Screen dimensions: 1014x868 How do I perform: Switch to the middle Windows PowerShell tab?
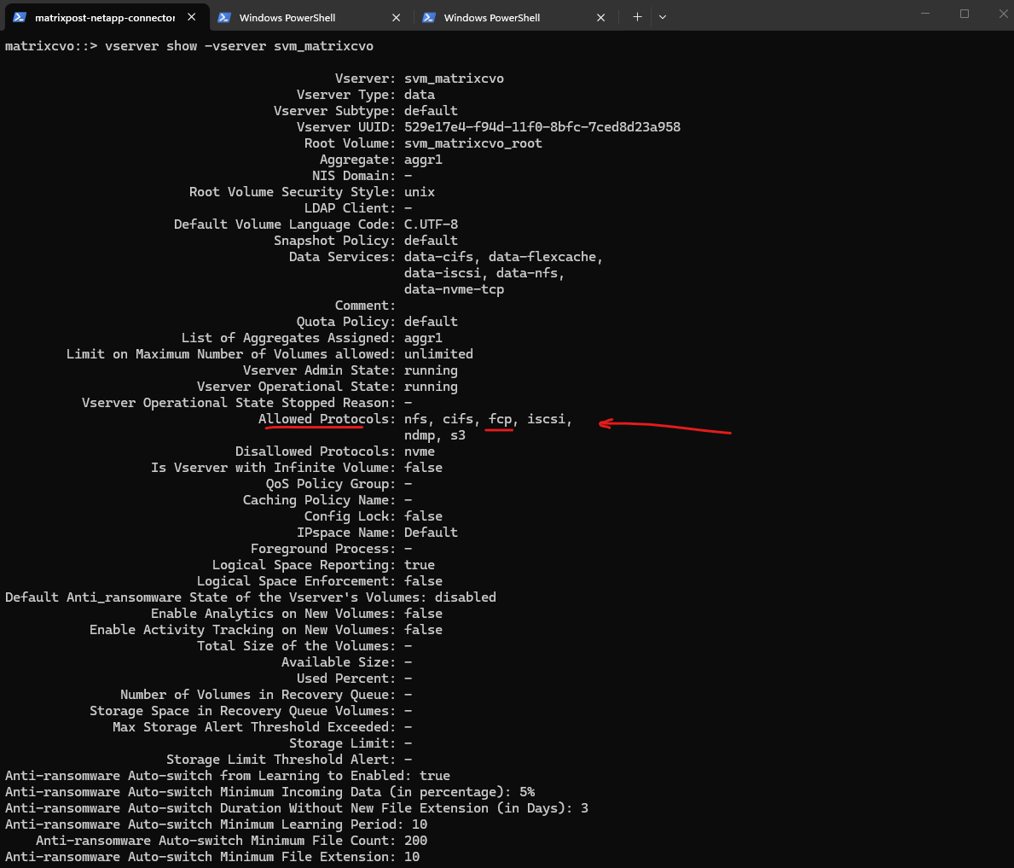(x=287, y=17)
